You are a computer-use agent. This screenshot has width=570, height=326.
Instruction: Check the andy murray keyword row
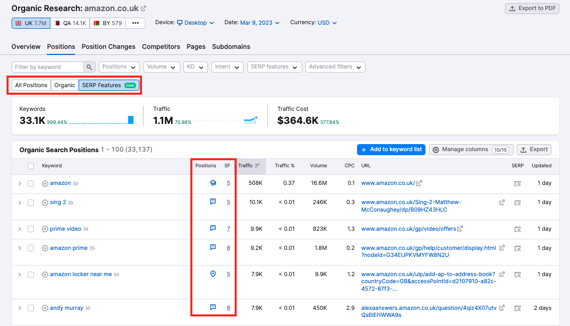(31, 308)
